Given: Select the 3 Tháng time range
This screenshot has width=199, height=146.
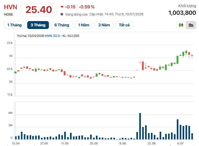Looking at the screenshot, I should pyautogui.click(x=38, y=25).
